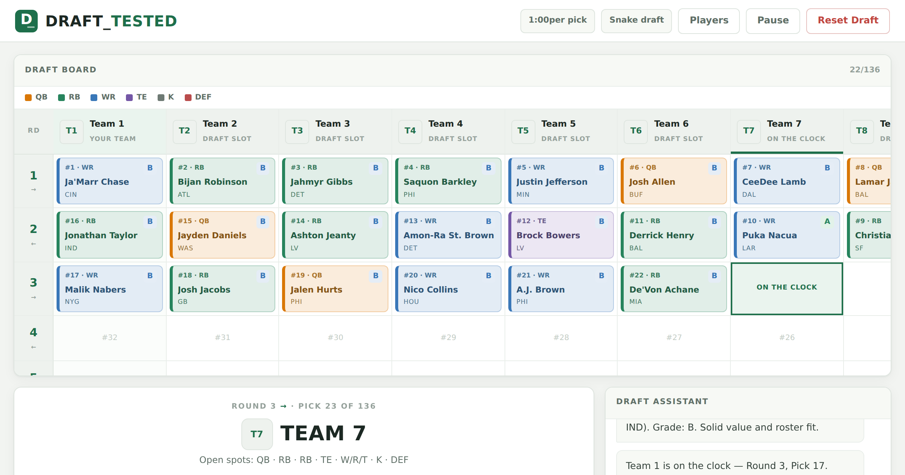Click grade B badge on Josh Allen

pos(714,168)
